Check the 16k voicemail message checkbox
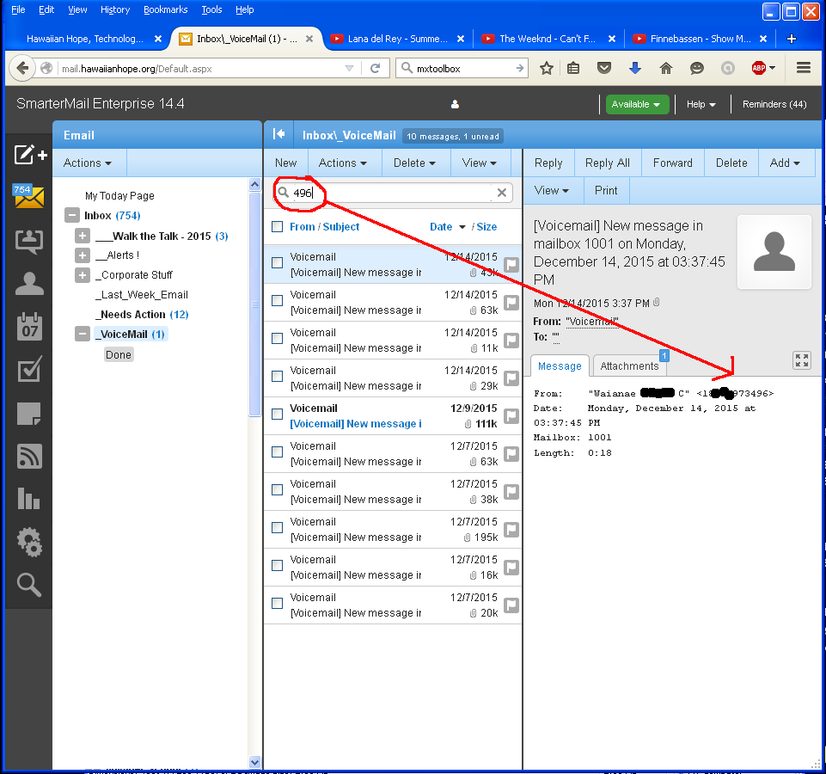The width and height of the screenshot is (826, 774). click(277, 565)
